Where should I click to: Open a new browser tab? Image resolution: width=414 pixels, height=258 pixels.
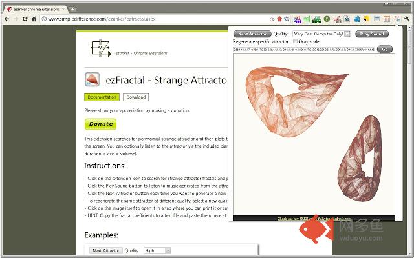click(x=72, y=9)
